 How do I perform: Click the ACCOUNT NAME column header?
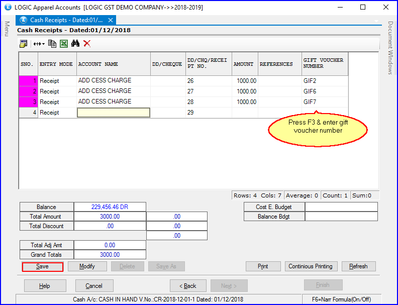click(x=114, y=64)
